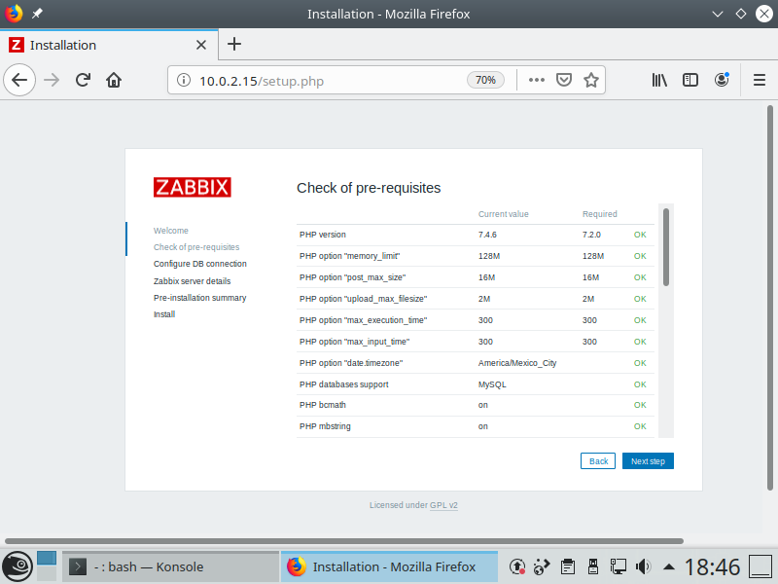Click PHP option "memory_limit" label

[x=349, y=256]
